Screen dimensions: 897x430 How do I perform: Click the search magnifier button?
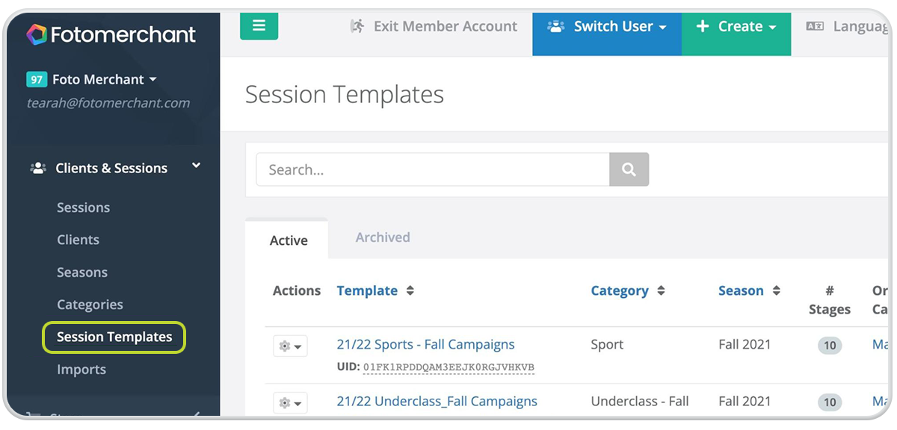[629, 169]
